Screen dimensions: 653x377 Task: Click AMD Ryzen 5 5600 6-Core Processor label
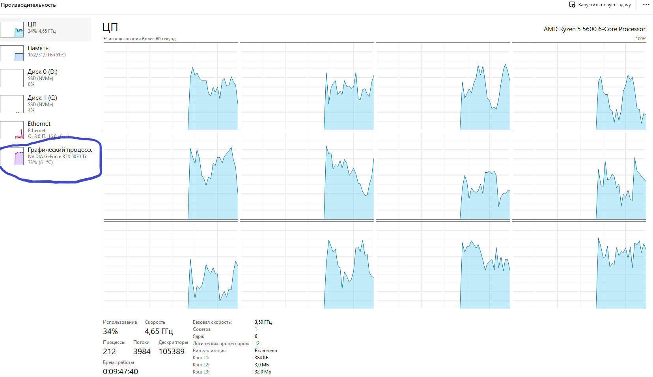click(595, 29)
